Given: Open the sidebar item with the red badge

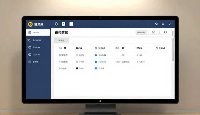Looking at the screenshot, I should (38, 40).
